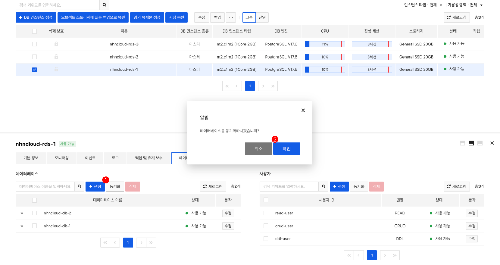Click the CPU usage bar of nhncloud-rds-3
The image size is (500, 265).
[x=325, y=44]
